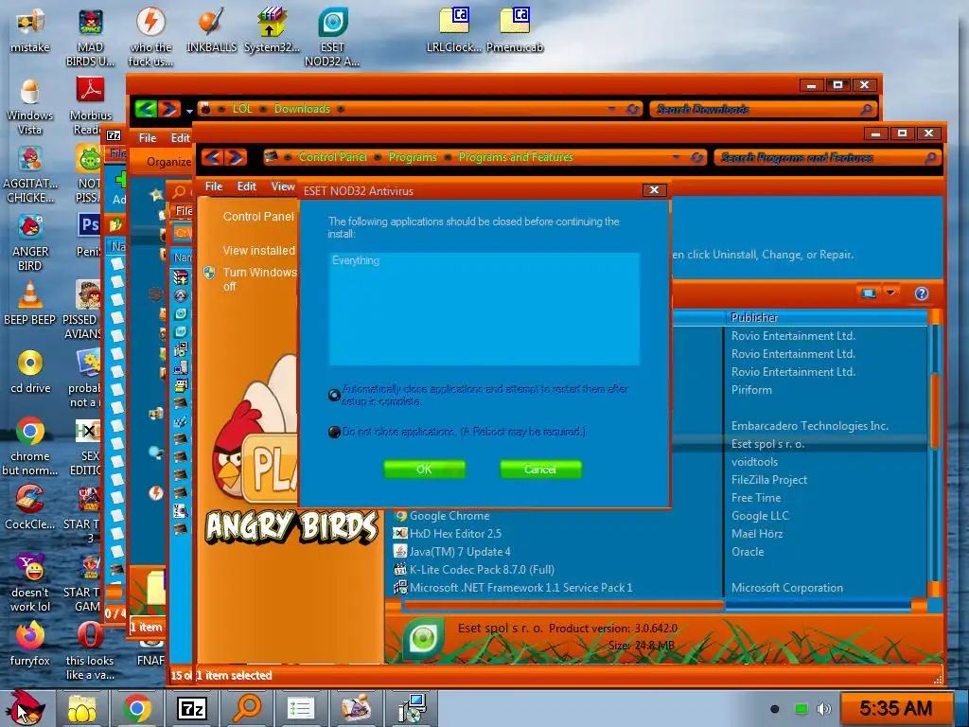Launch MAD BIRDS desktop shortcut
The height and width of the screenshot is (727, 969).
90,37
